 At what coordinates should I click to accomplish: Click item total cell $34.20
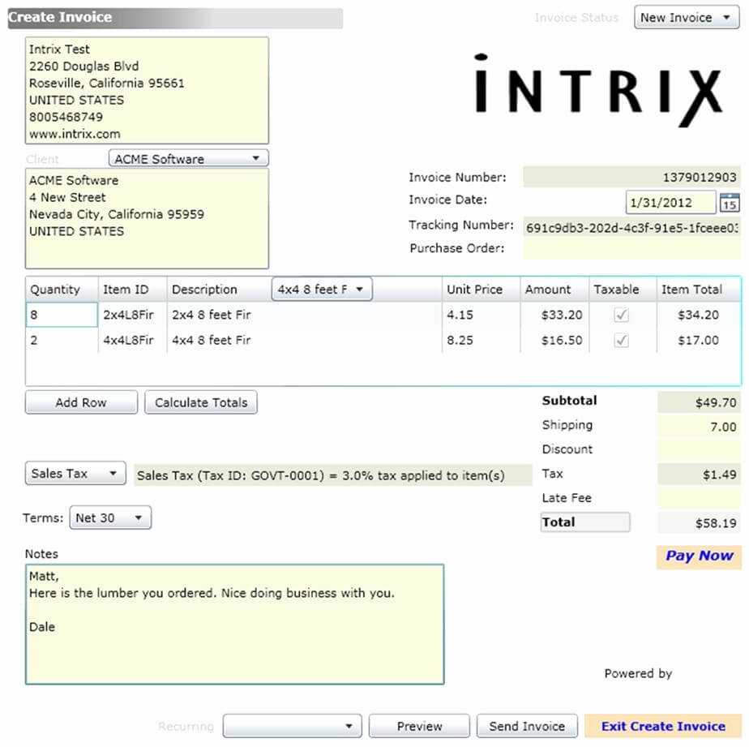click(699, 315)
